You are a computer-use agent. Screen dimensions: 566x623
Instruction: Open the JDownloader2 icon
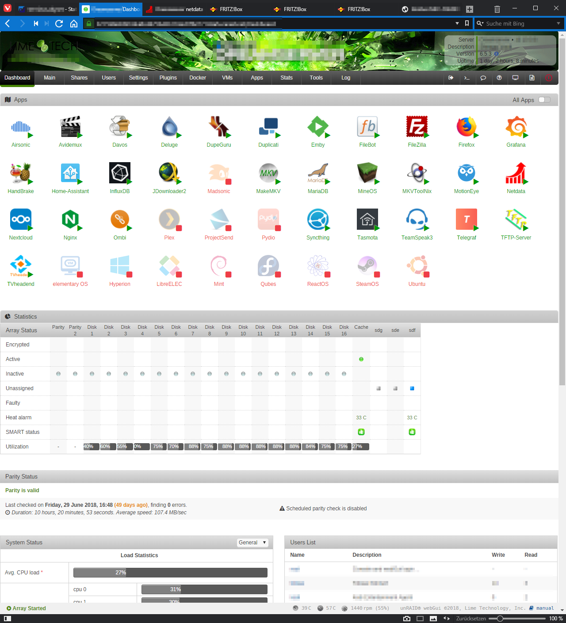click(169, 174)
